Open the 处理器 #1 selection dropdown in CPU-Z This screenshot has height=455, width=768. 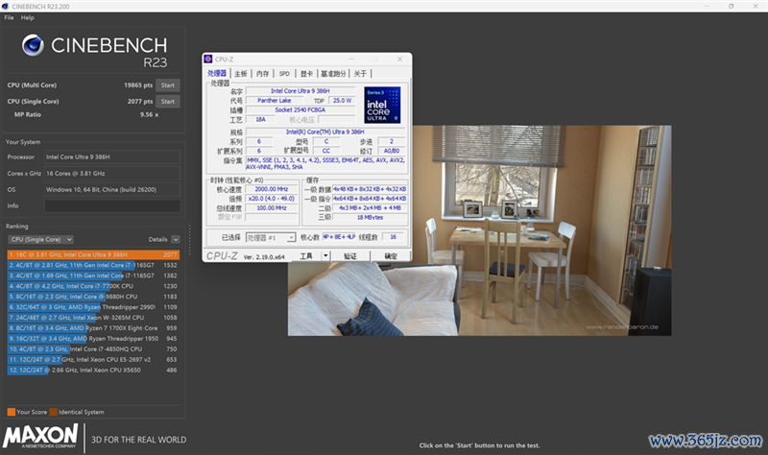coord(271,237)
